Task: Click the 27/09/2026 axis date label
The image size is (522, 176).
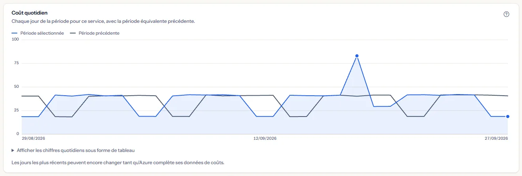Action: coord(497,138)
